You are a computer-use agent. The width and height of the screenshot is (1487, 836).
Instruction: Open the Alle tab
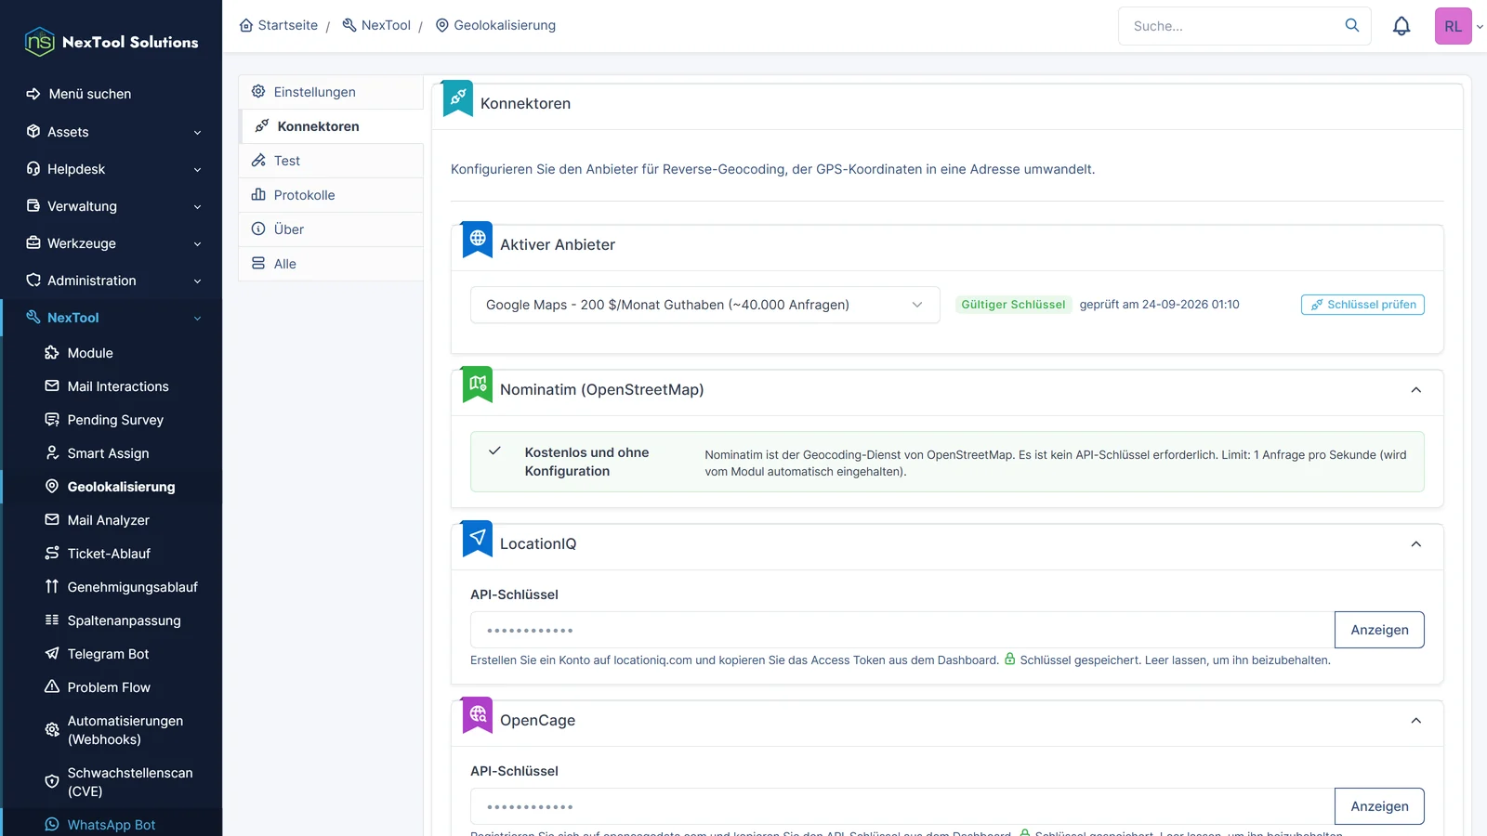click(x=331, y=264)
